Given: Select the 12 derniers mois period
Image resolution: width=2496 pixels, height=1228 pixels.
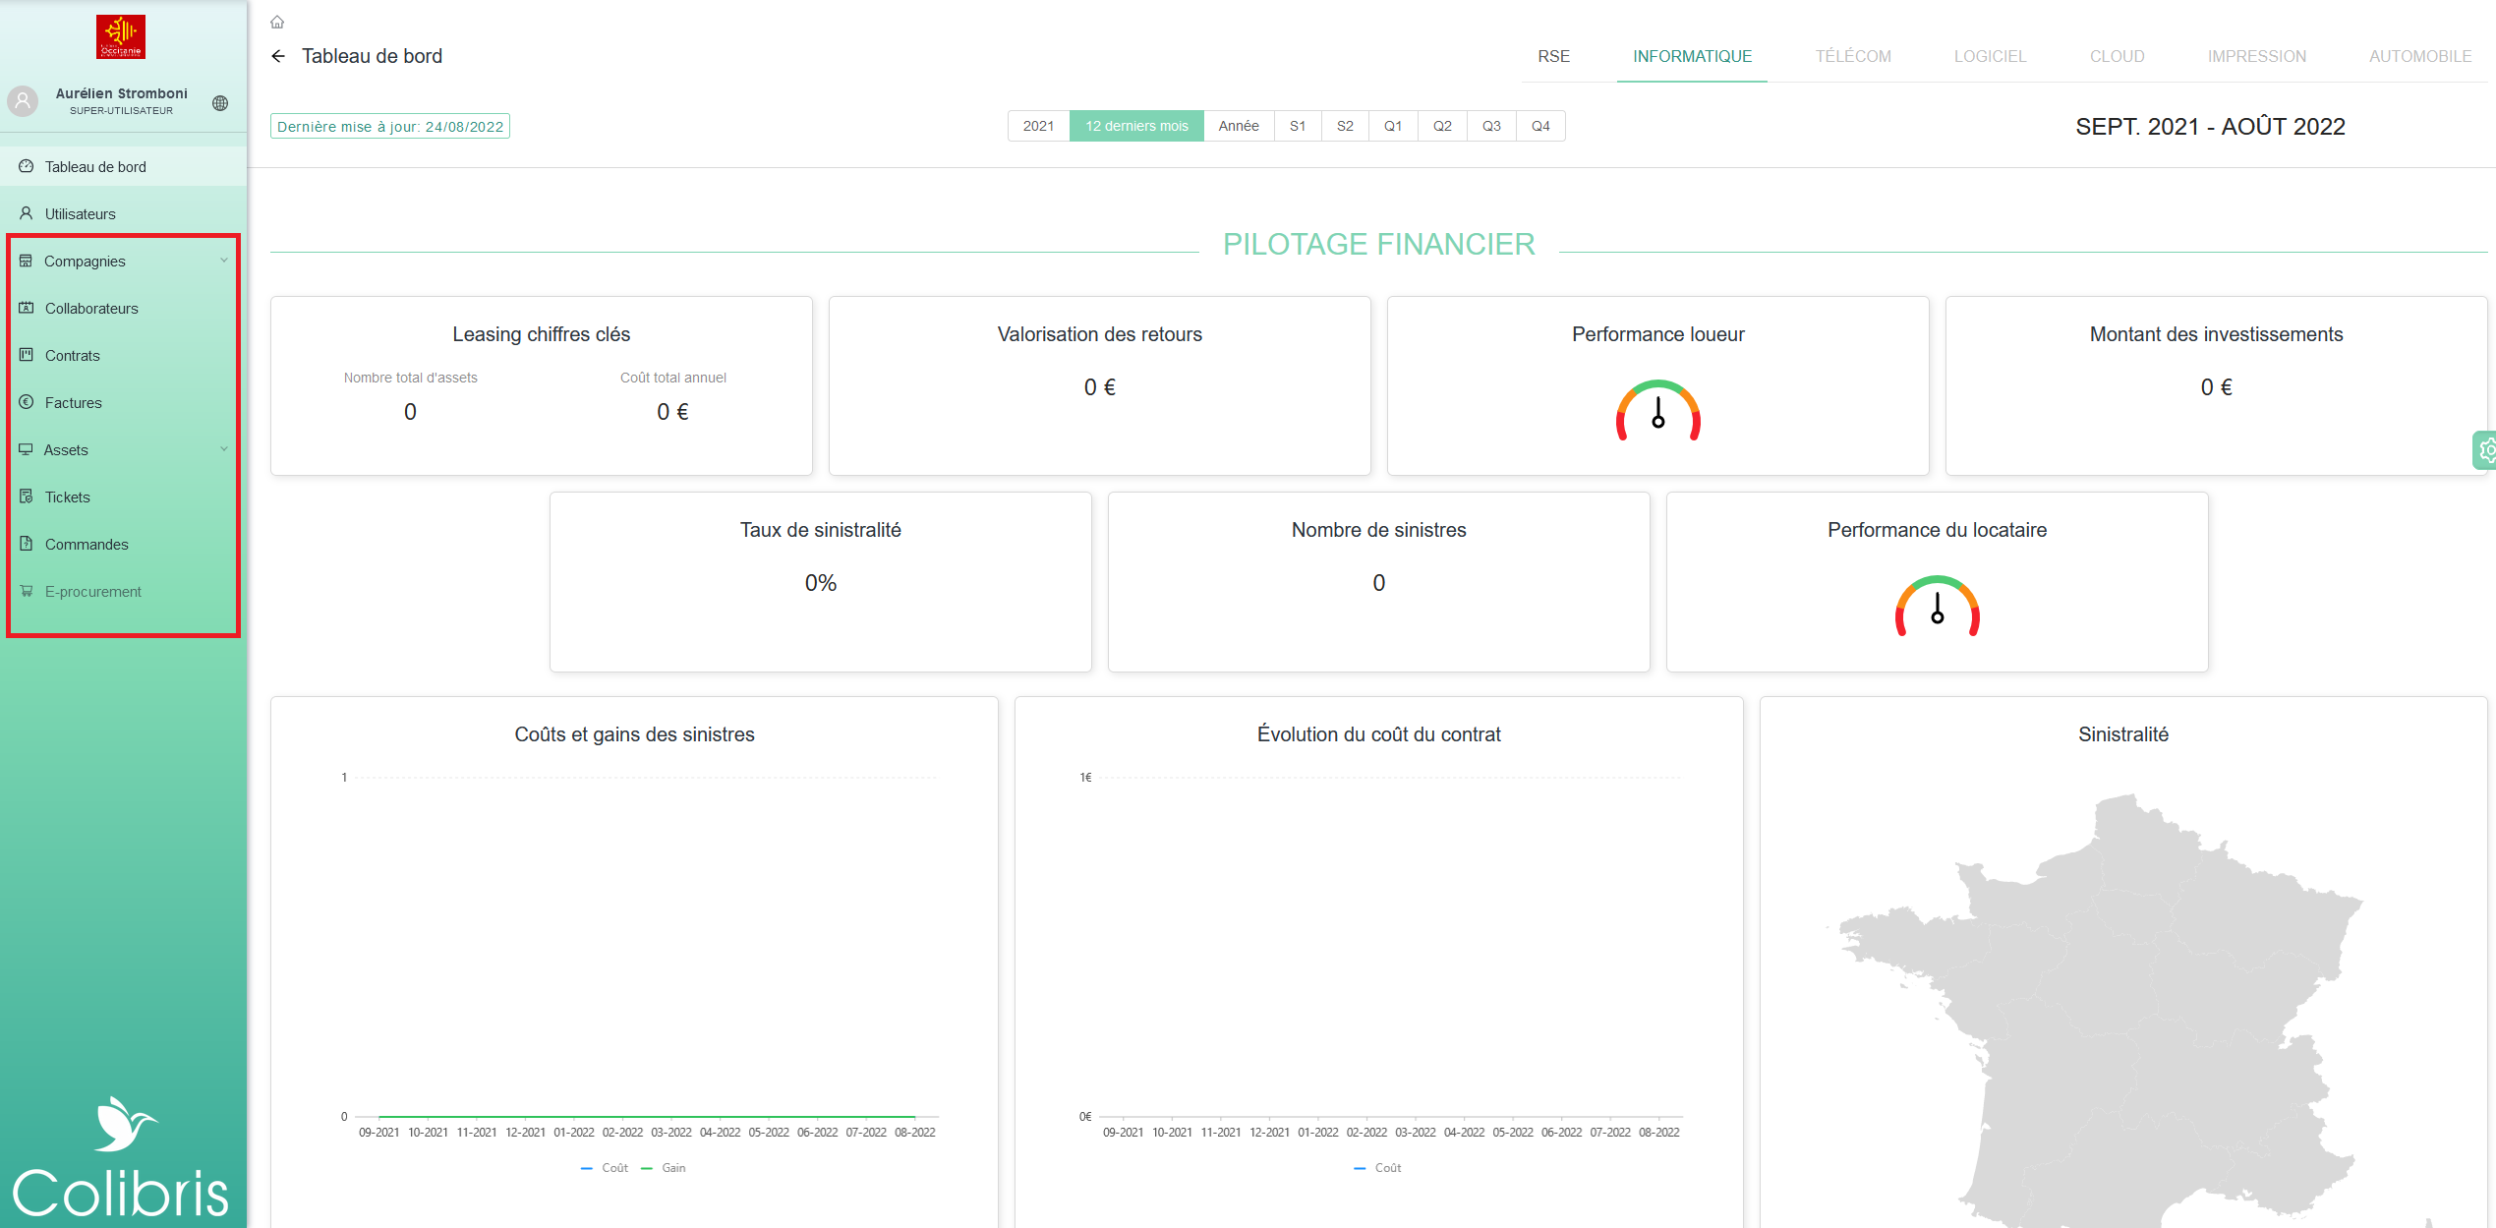Looking at the screenshot, I should tap(1136, 126).
